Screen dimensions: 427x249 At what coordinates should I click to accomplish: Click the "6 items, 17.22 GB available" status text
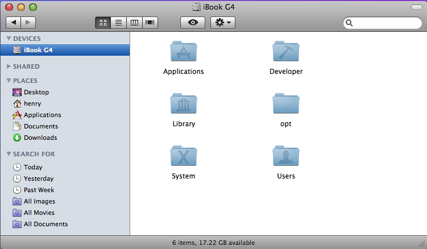coord(214,243)
